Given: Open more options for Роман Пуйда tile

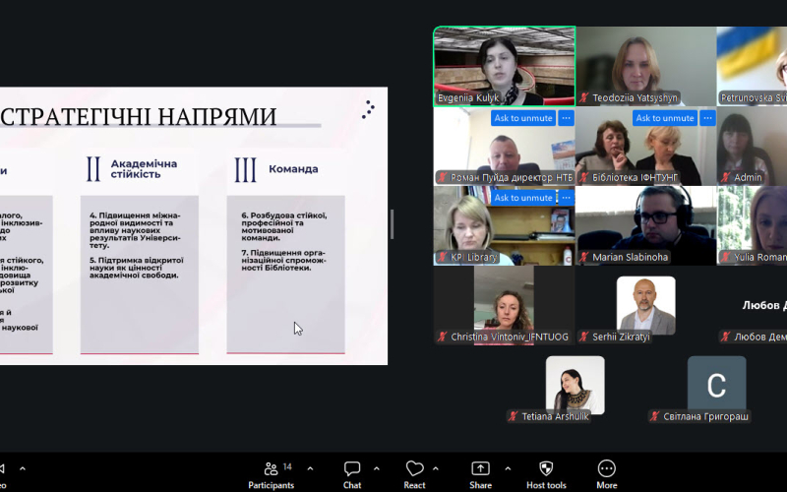Looking at the screenshot, I should [567, 118].
